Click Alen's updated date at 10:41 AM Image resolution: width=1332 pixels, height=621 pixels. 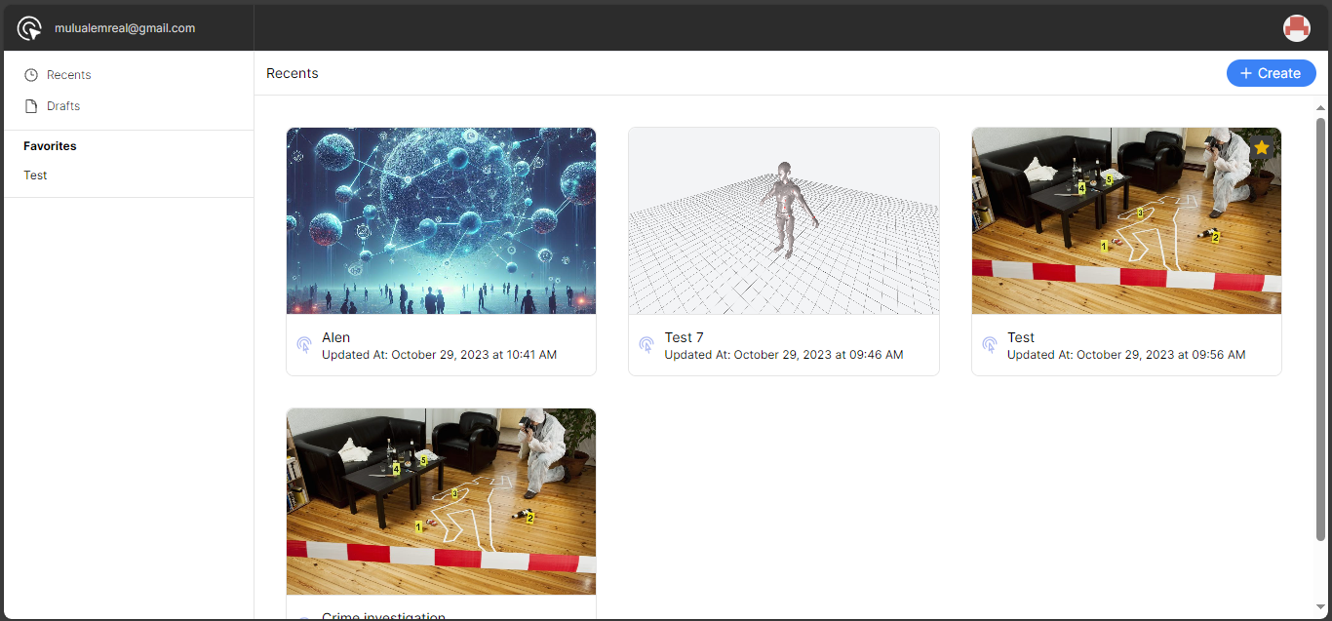[439, 355]
